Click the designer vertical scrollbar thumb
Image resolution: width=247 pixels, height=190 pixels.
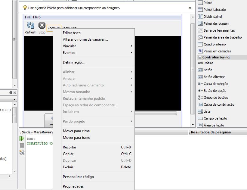[193, 69]
